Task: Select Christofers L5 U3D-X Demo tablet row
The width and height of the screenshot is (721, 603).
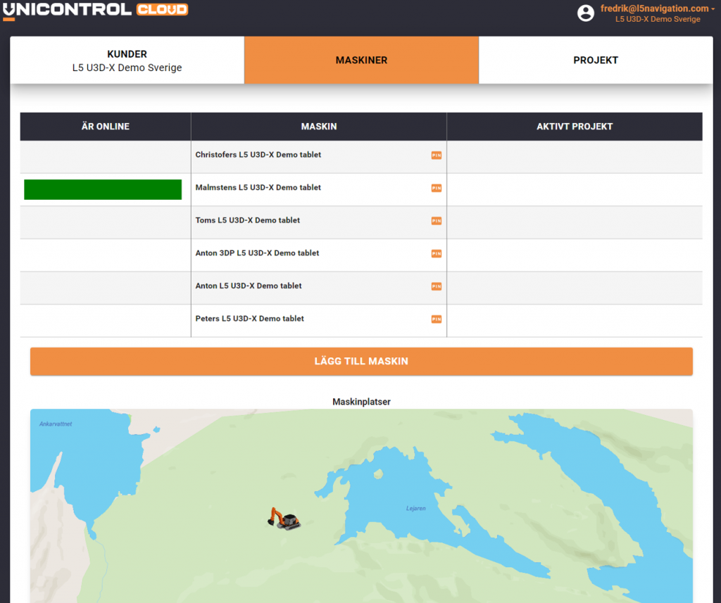Action: (361, 157)
